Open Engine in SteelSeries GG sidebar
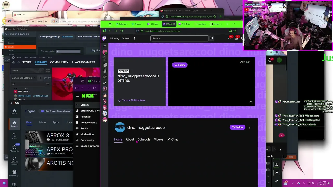 click(14, 124)
